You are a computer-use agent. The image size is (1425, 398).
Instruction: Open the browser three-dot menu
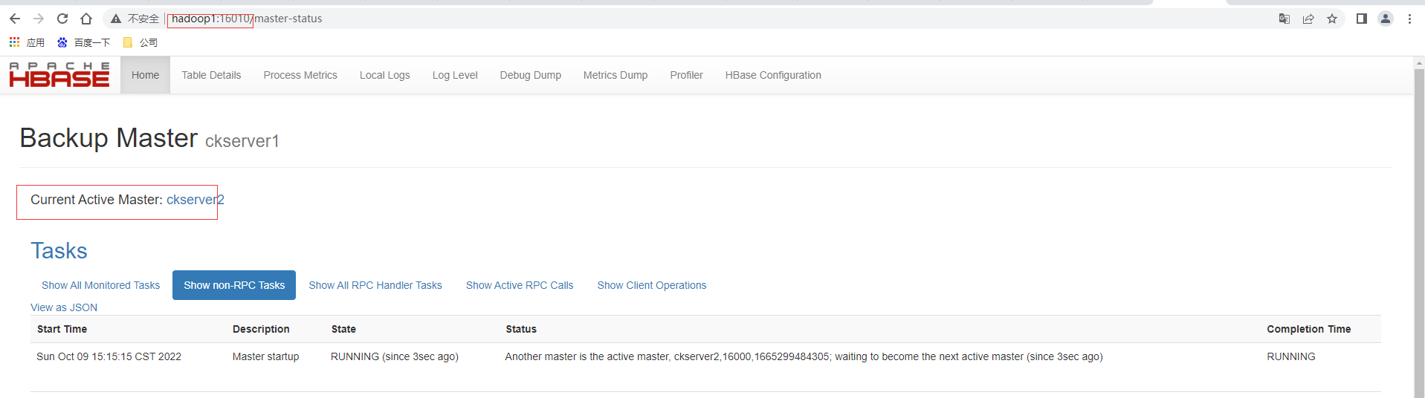(1409, 19)
